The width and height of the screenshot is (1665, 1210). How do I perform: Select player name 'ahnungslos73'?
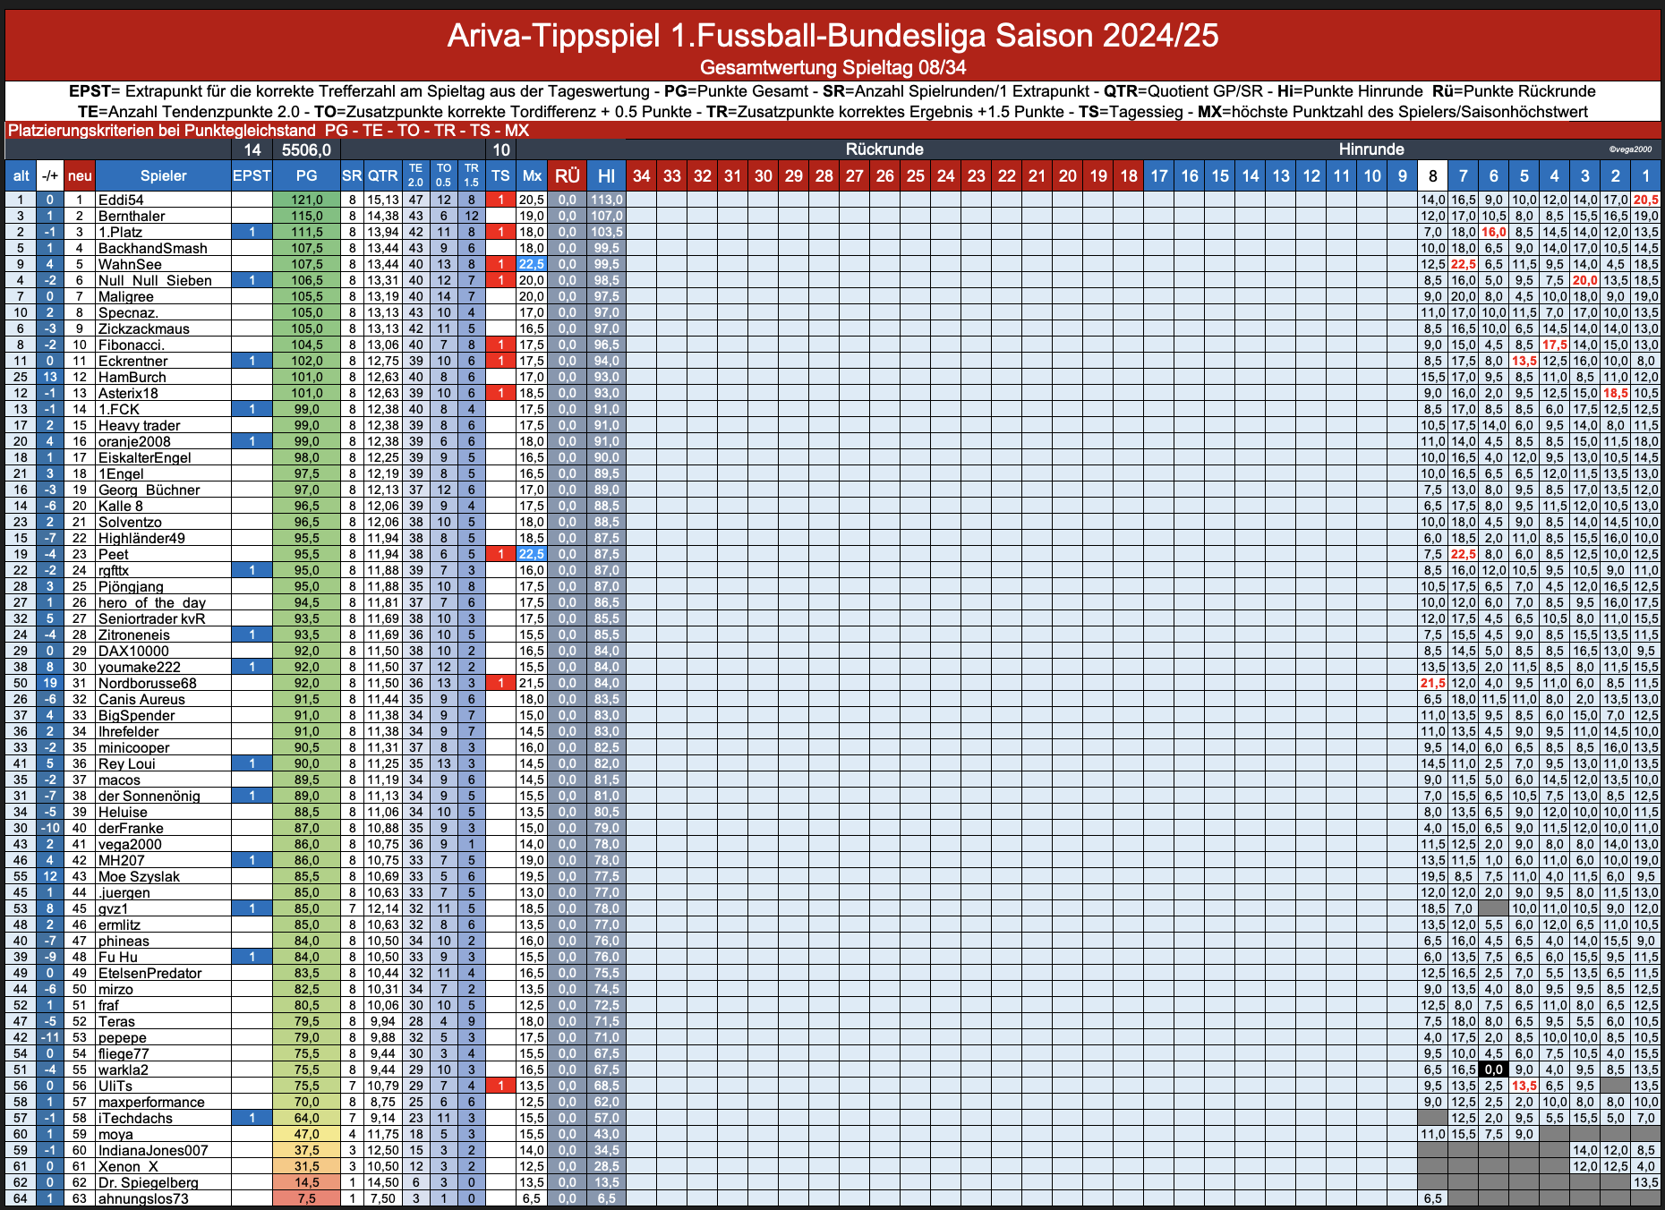[x=143, y=1198]
